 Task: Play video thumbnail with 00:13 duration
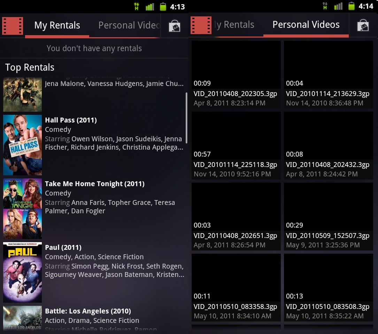328,278
